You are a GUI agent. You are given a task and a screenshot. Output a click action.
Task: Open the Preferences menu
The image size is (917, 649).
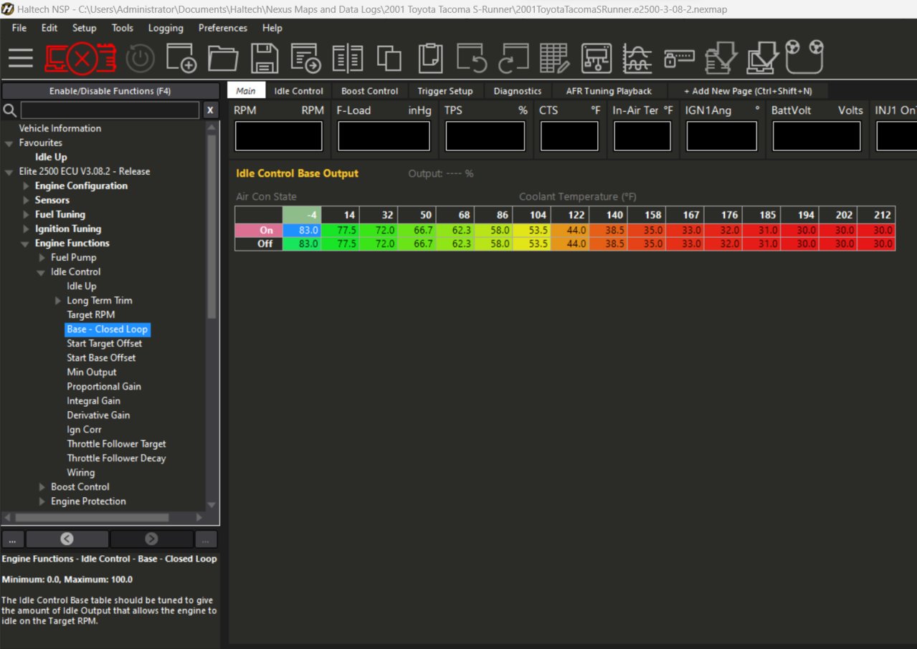tap(223, 28)
